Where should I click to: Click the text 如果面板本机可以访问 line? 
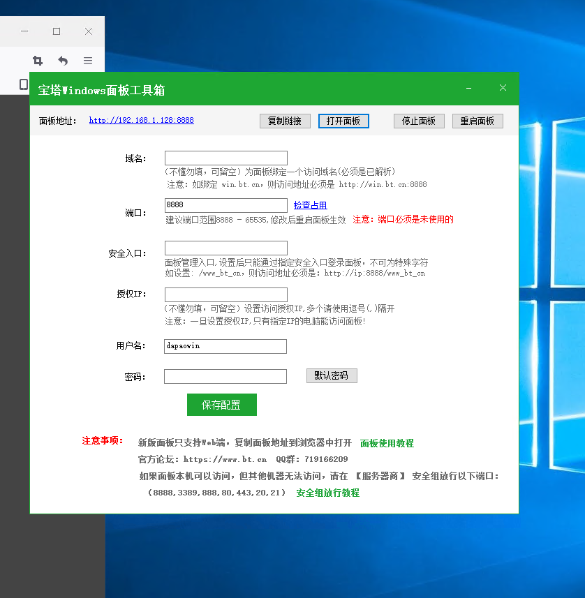[x=319, y=476]
